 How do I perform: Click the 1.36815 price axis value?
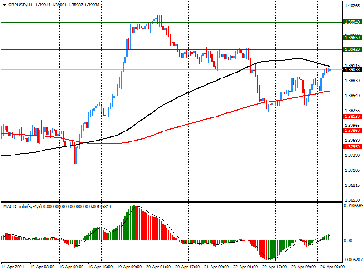353,185
